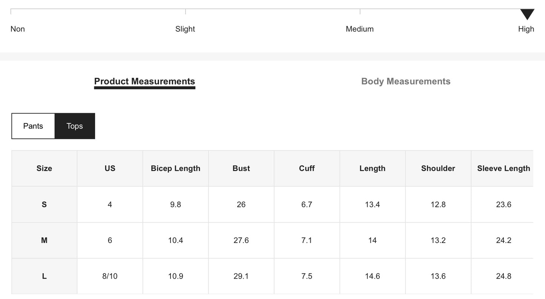Click the Sleeve Length column header
Screen dimensions: 545x299
(x=504, y=168)
